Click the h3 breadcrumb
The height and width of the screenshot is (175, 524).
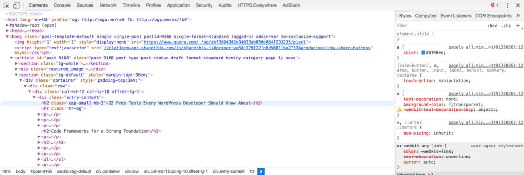coord(252,171)
